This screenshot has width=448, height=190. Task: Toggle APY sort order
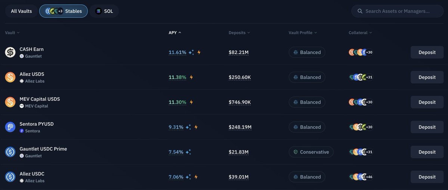coord(175,33)
